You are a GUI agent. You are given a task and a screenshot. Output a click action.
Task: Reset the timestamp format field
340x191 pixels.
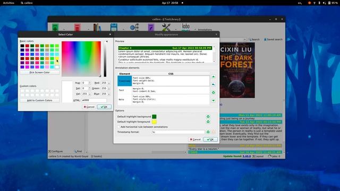(x=208, y=132)
